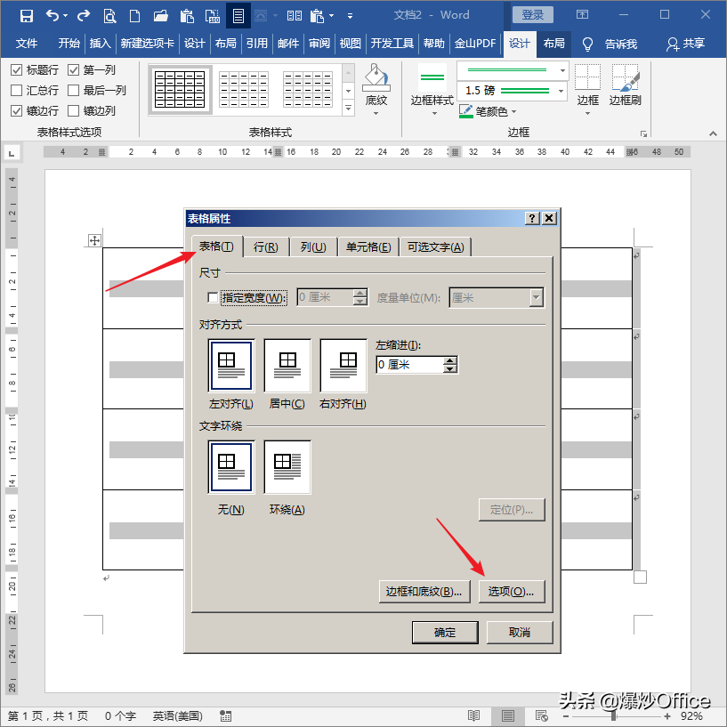The image size is (727, 727).
Task: Click the Left Indent (左缩进) input field
Action: [410, 365]
